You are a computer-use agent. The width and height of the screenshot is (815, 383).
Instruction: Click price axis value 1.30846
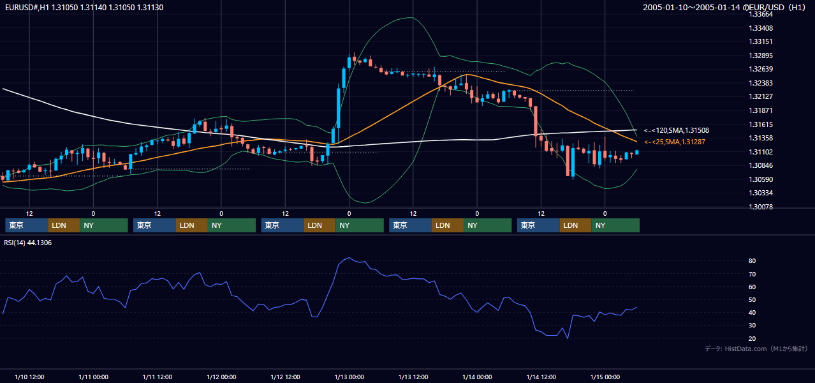[x=761, y=165]
